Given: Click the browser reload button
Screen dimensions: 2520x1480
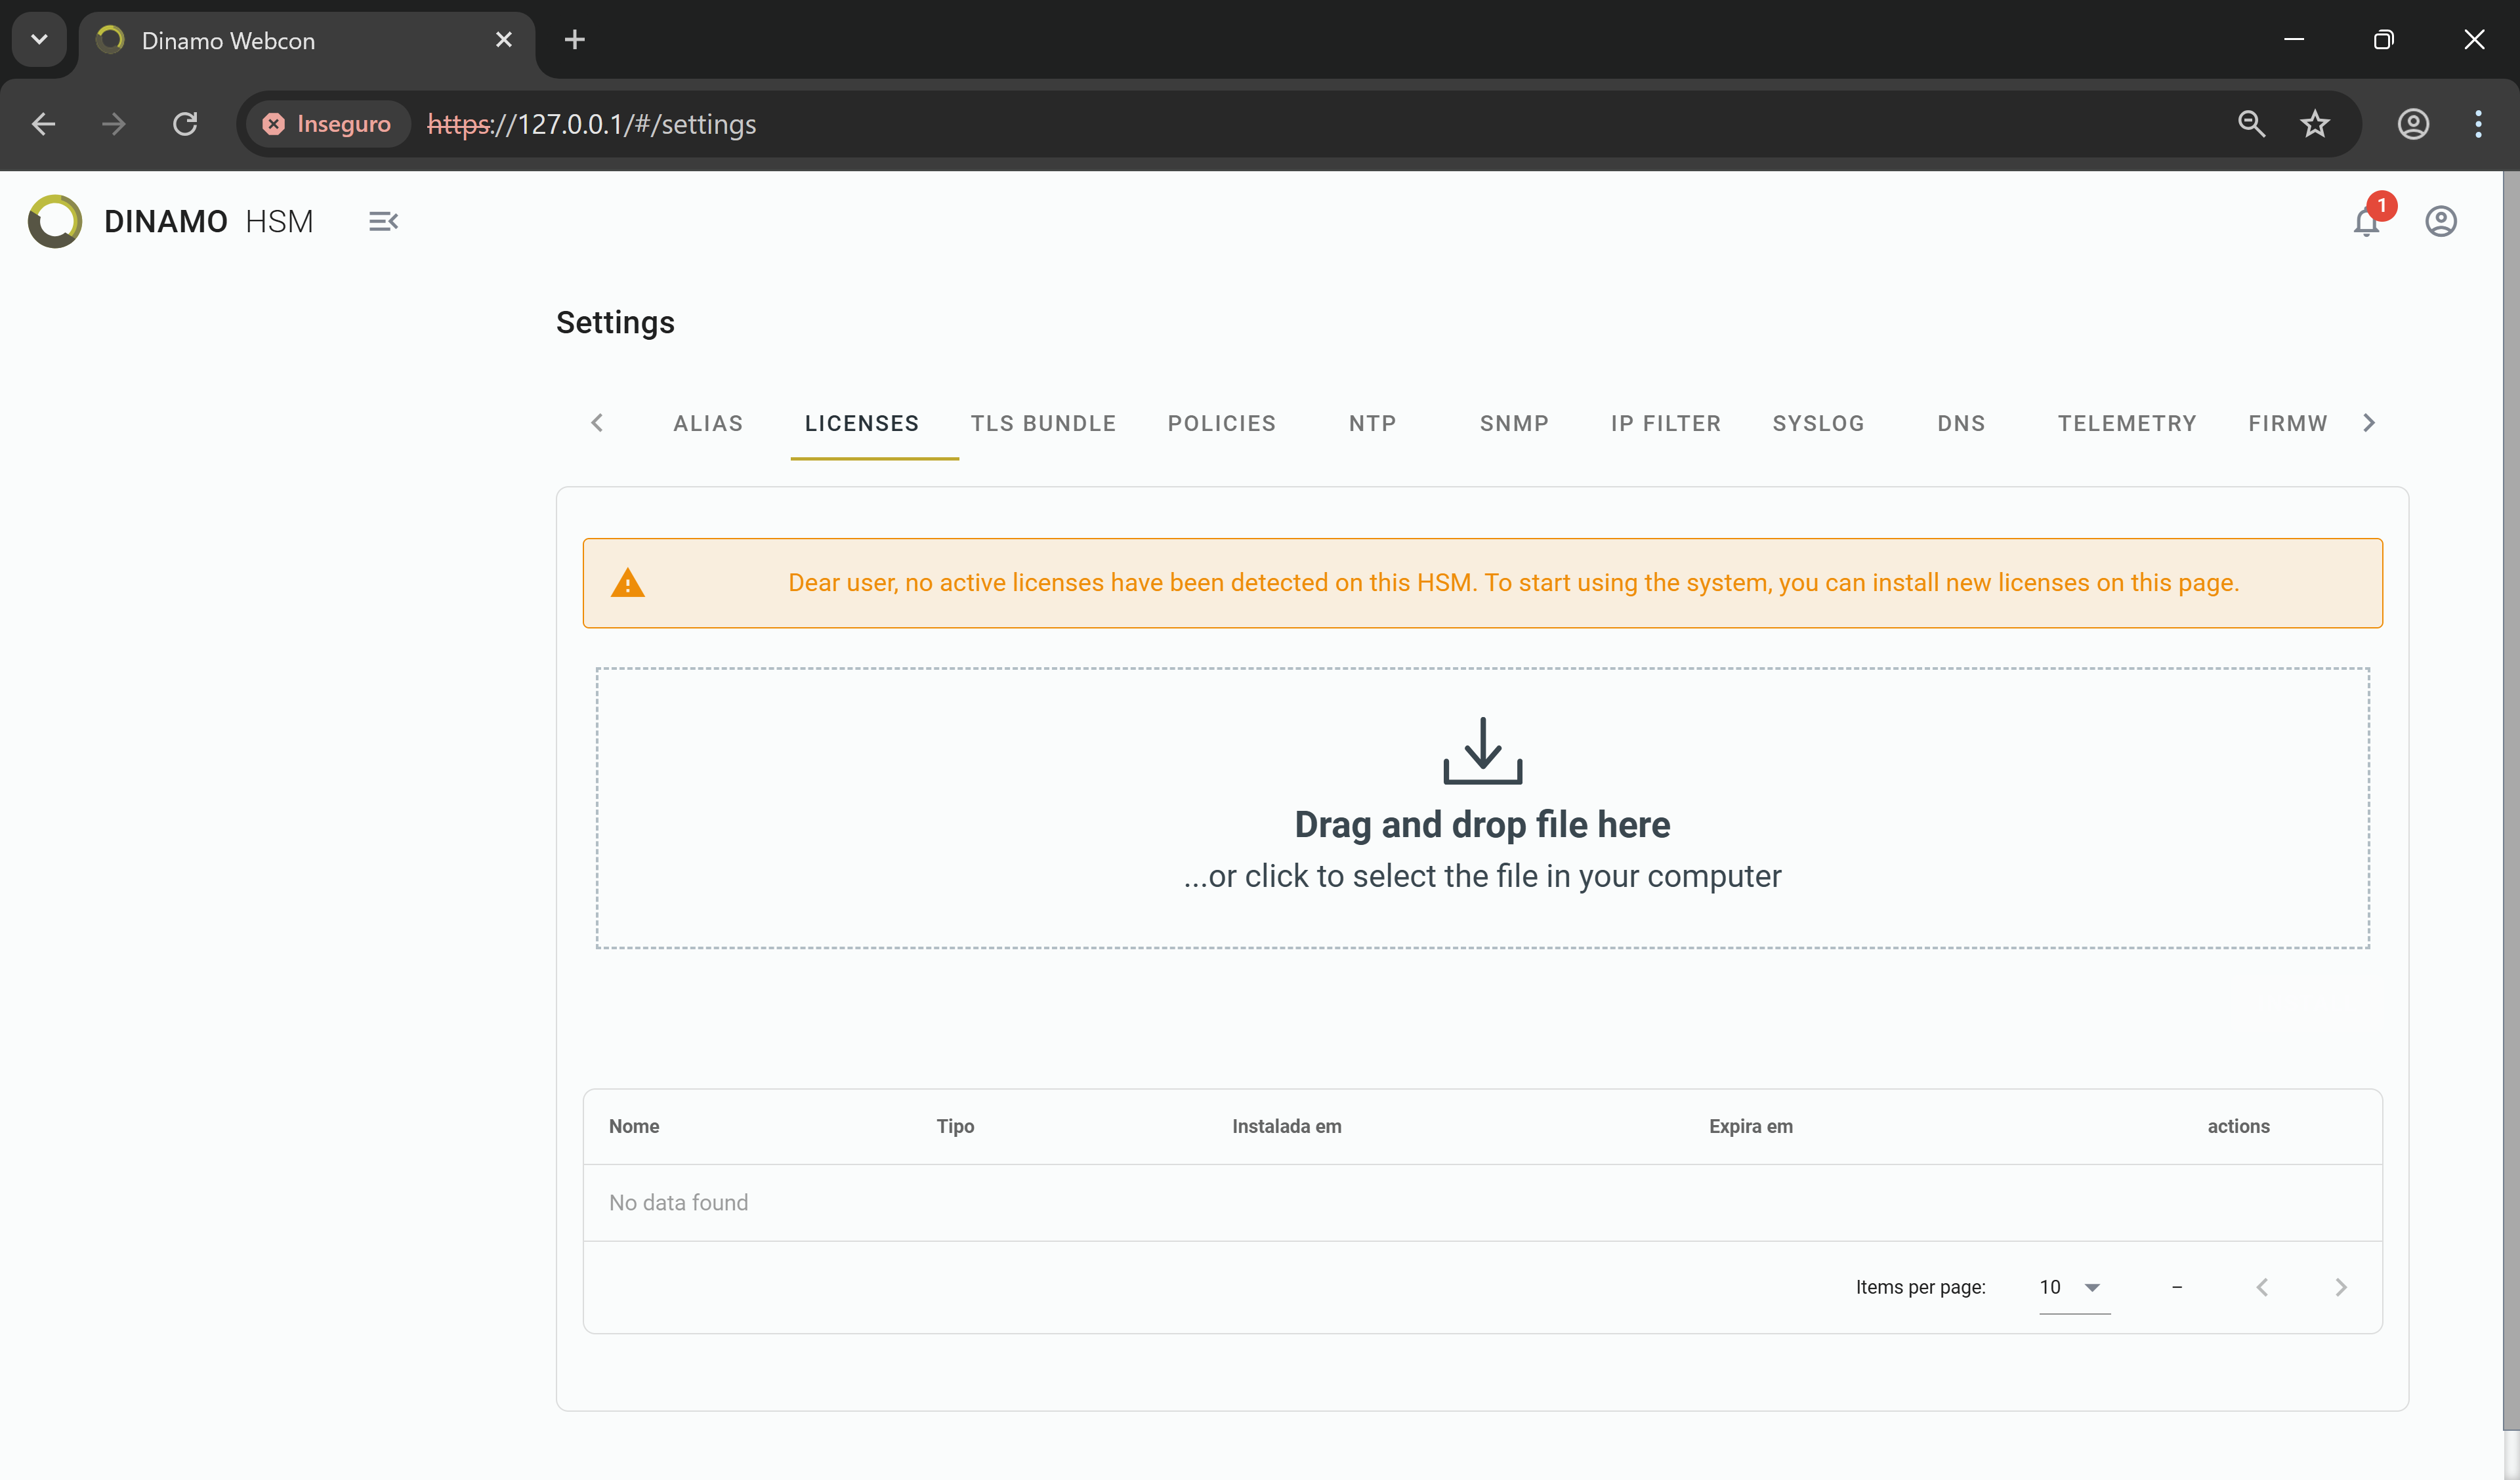Looking at the screenshot, I should pos(185,124).
